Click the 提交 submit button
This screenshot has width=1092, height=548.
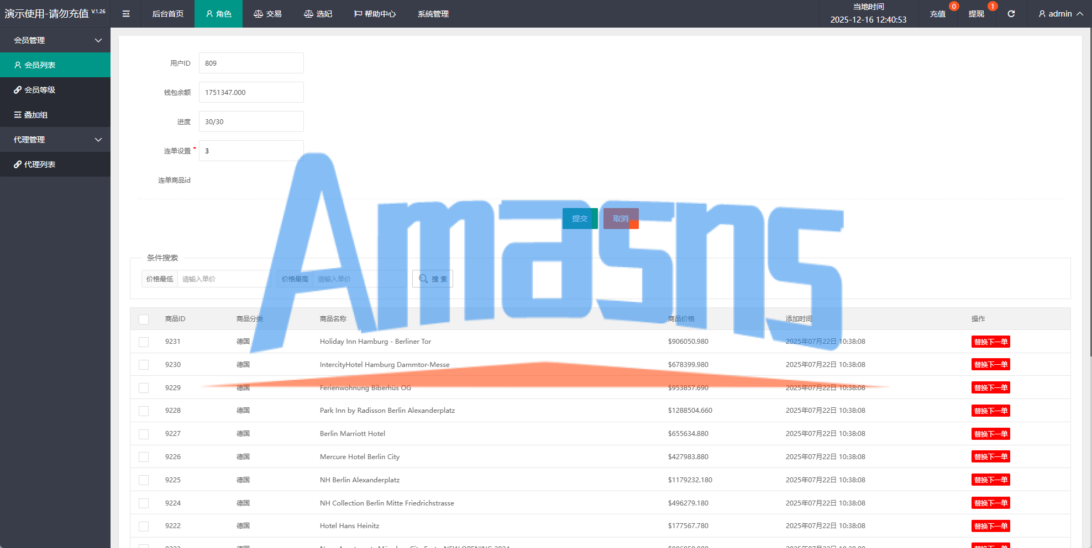(x=580, y=219)
